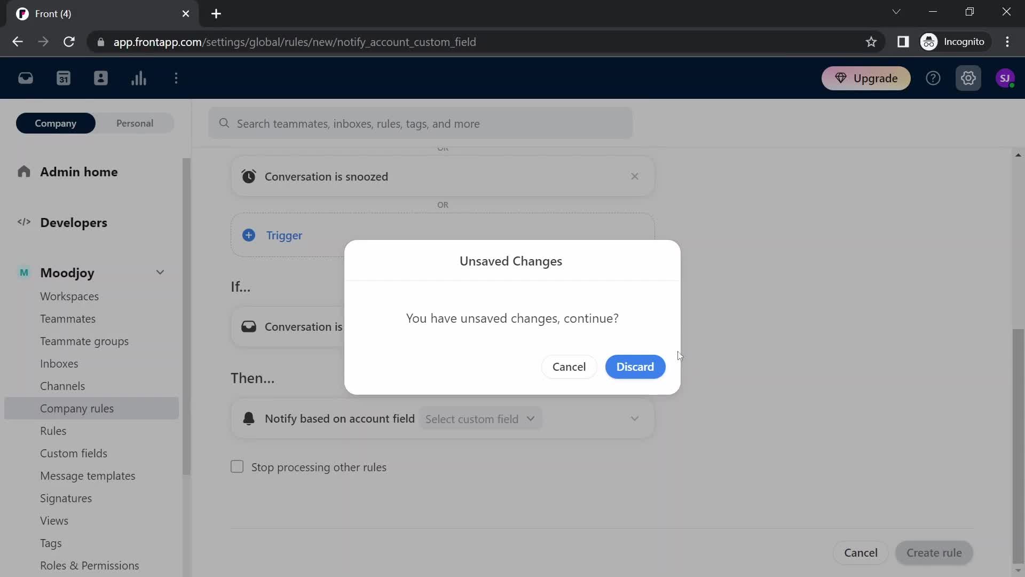Click the analytics/chart icon in top toolbar

click(139, 77)
